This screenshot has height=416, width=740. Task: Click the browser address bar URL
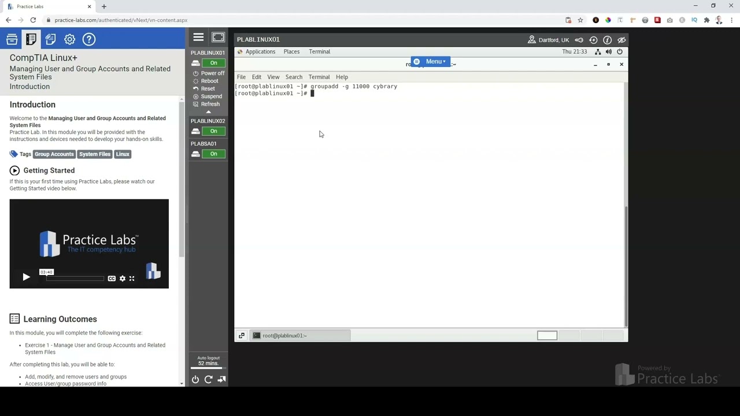coord(121,20)
